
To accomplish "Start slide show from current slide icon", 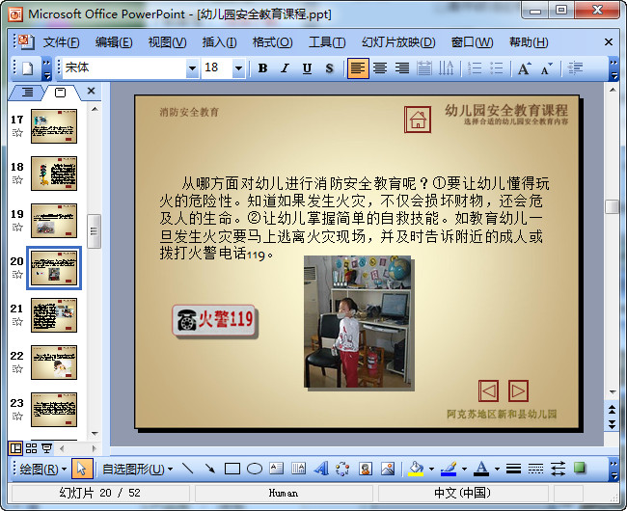I will pyautogui.click(x=47, y=448).
